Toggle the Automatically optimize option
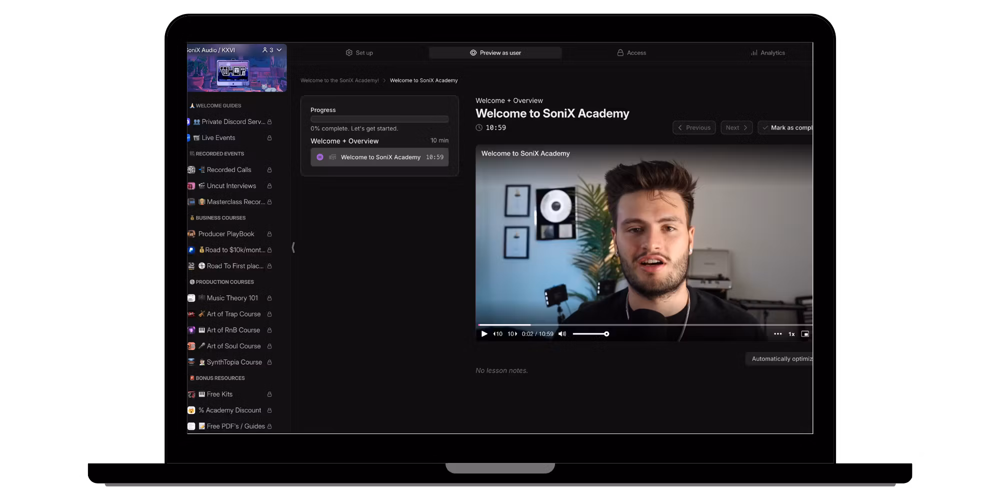The width and height of the screenshot is (1000, 500). click(x=781, y=359)
